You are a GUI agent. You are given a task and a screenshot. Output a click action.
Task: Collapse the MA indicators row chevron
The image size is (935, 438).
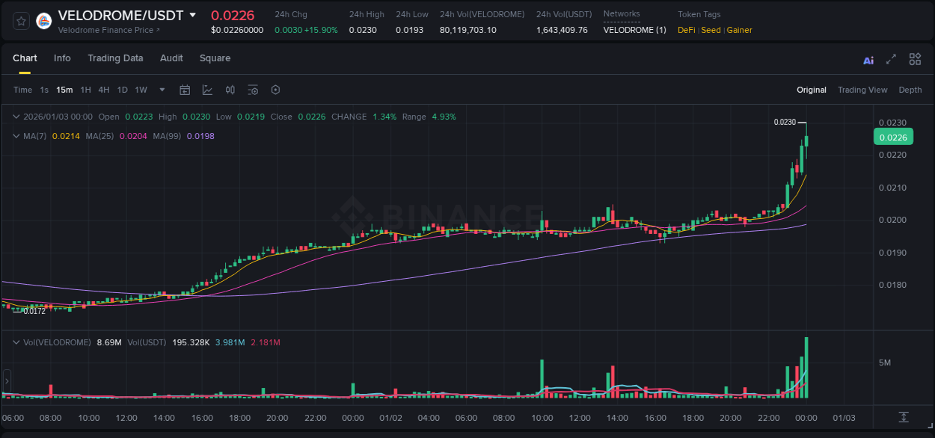[16, 136]
